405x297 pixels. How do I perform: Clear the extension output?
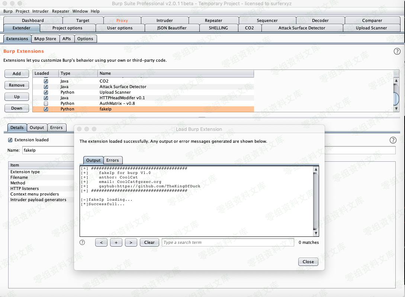click(149, 242)
